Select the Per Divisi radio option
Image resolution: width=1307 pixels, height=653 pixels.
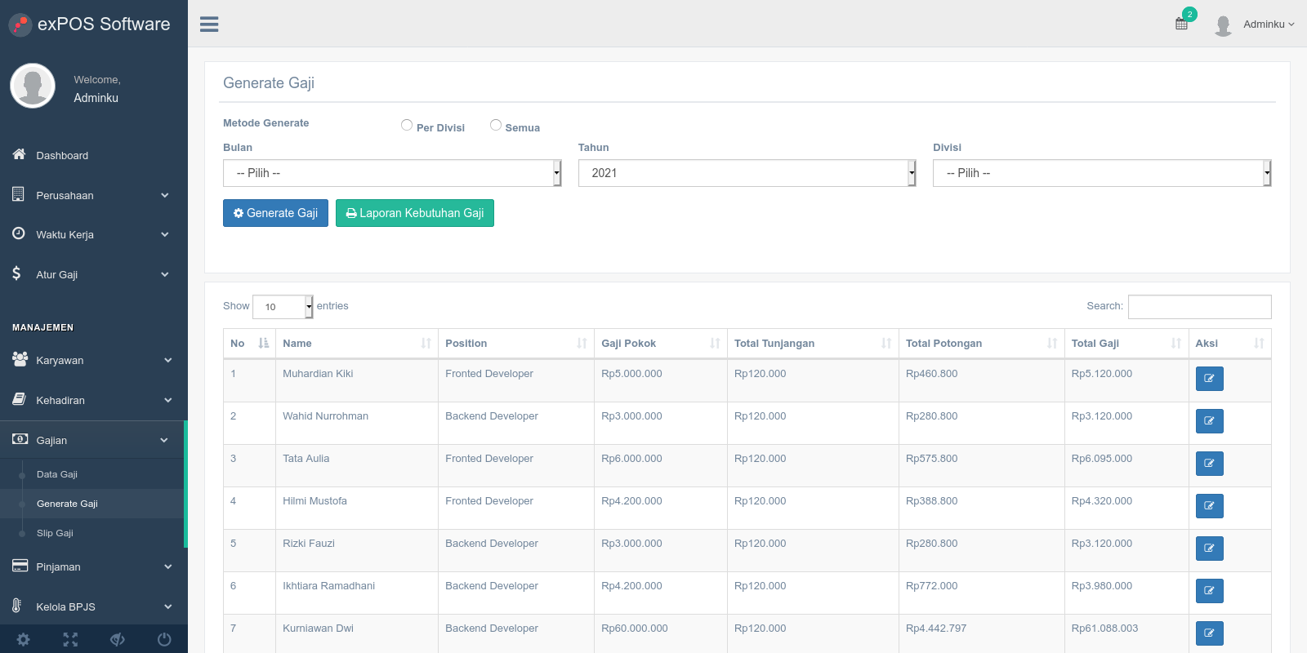point(407,125)
